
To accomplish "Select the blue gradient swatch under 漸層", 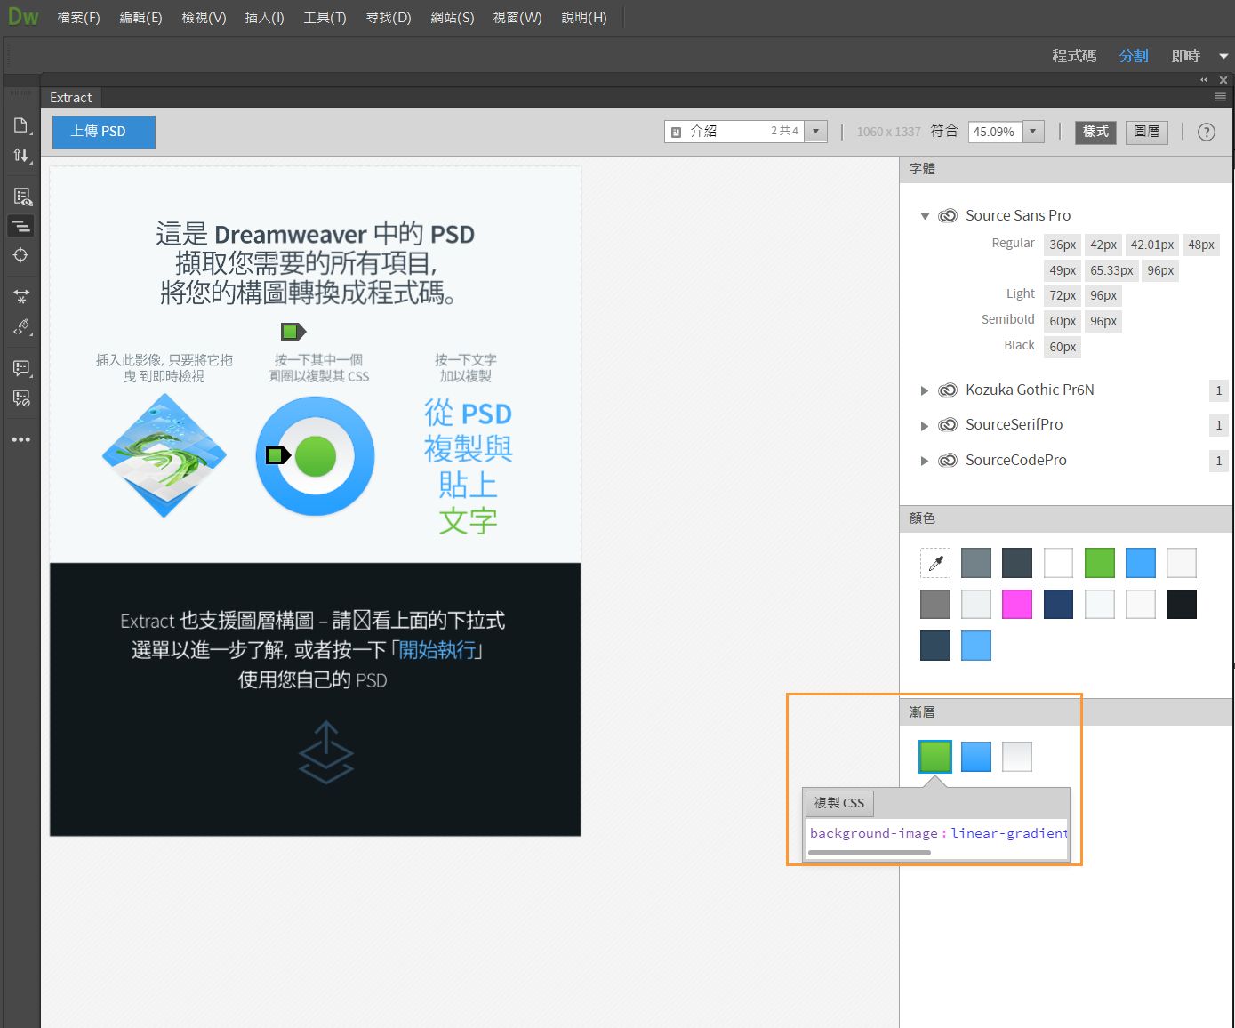I will (x=976, y=757).
